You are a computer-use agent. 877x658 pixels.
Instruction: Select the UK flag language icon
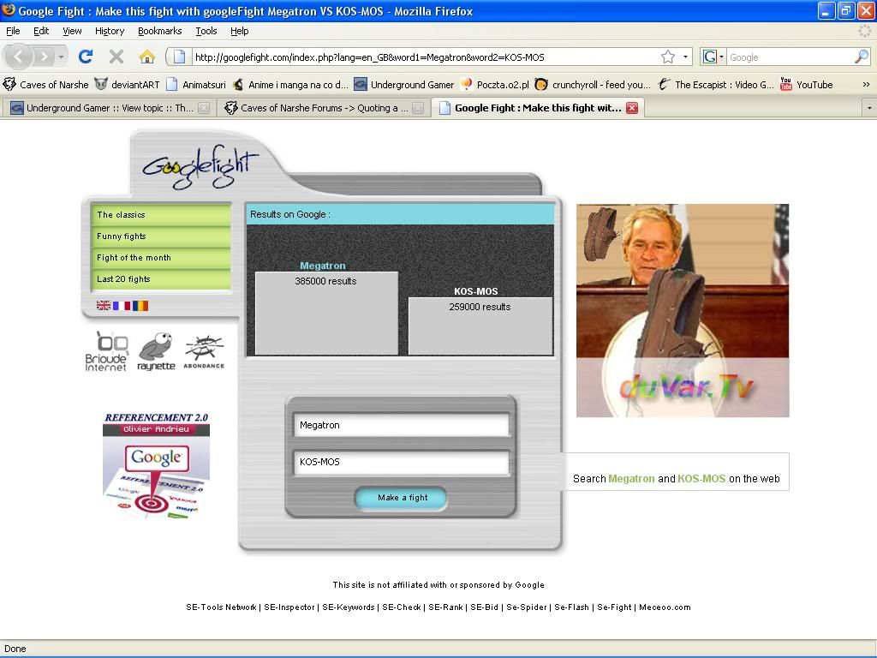[104, 305]
